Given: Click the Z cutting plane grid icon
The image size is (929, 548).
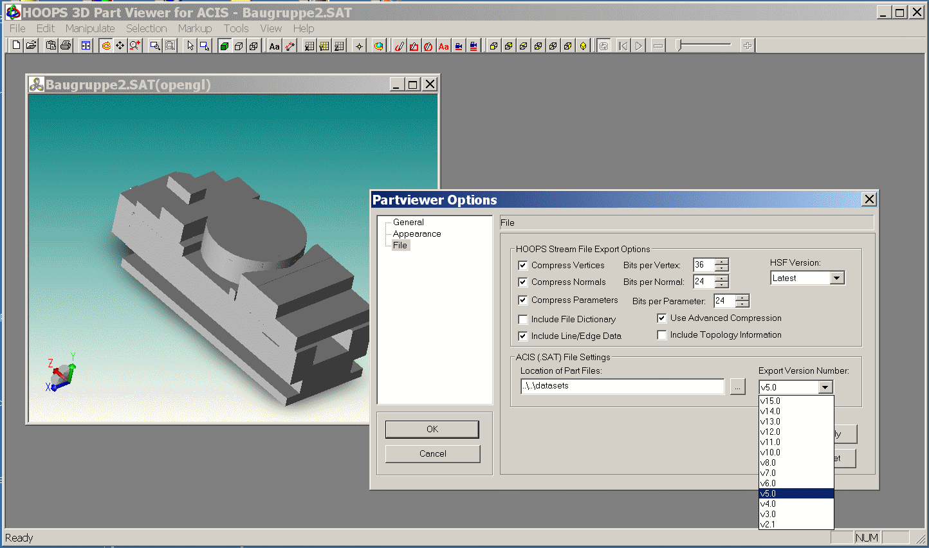Looking at the screenshot, I should (x=339, y=46).
